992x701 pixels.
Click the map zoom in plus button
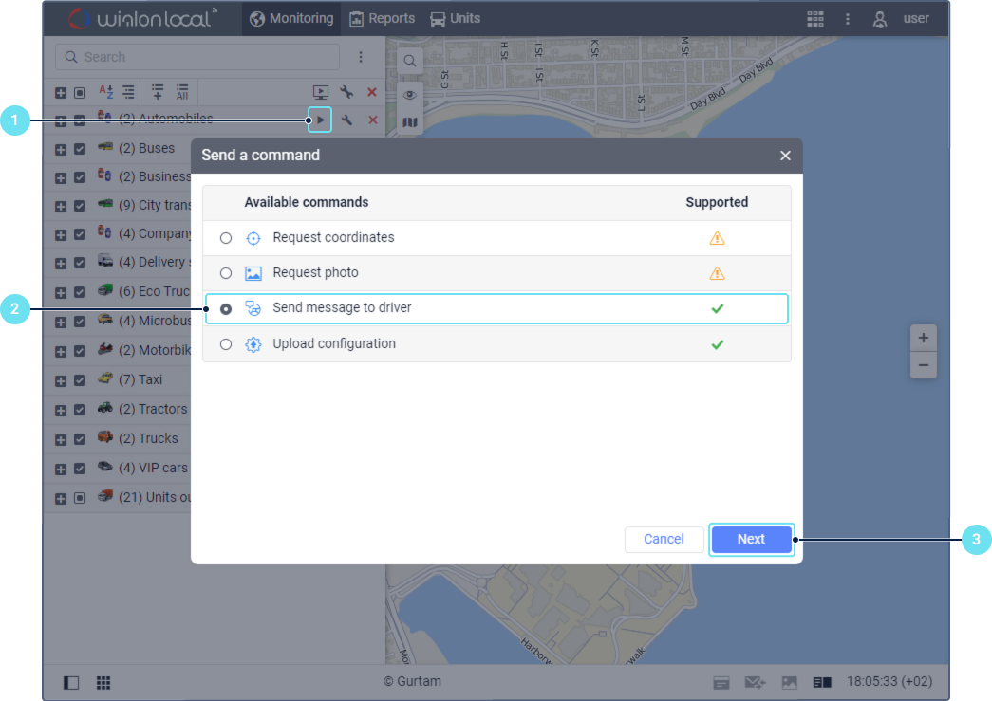pos(923,338)
